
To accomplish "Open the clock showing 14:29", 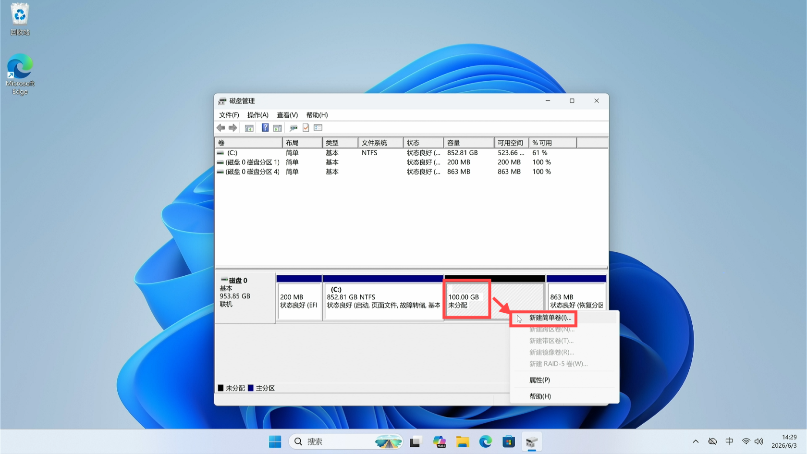I will coord(784,442).
